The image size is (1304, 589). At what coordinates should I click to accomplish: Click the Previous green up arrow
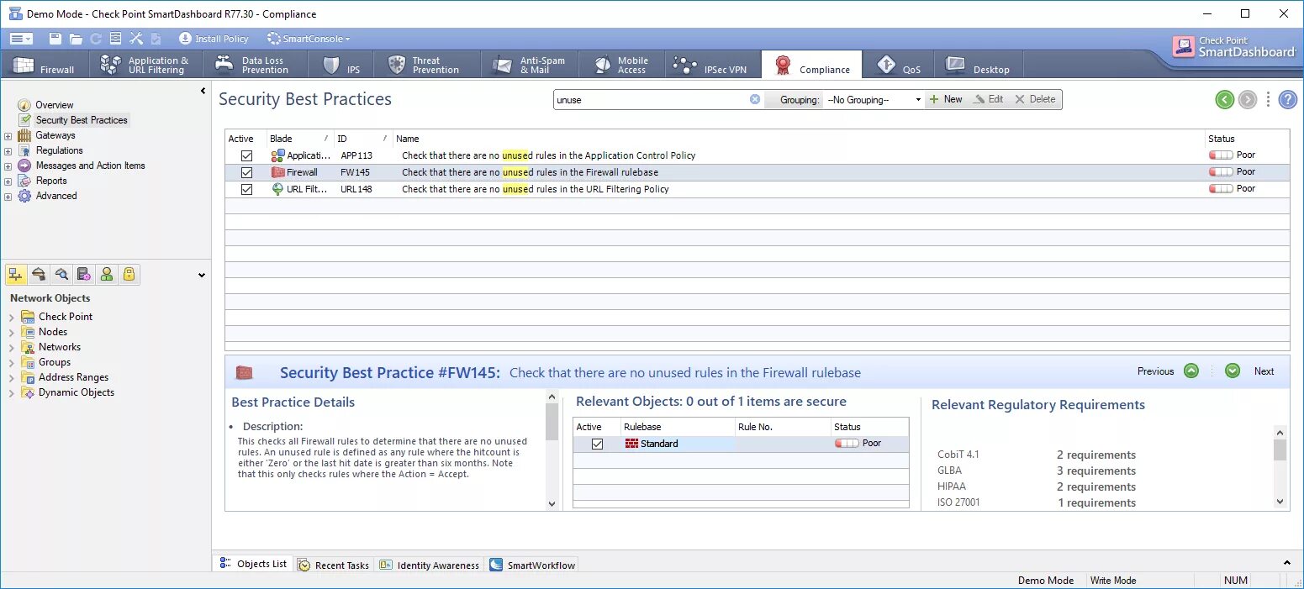point(1191,371)
